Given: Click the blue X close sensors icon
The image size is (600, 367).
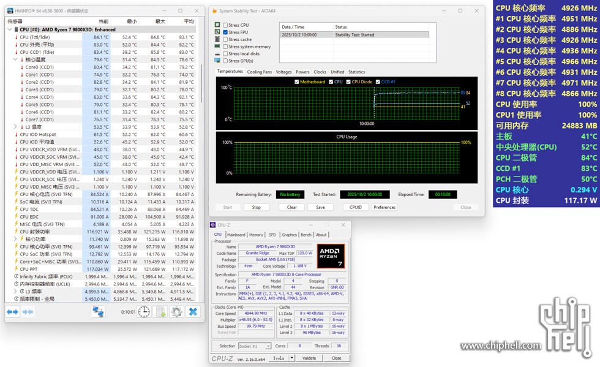Looking at the screenshot, I should (193, 312).
